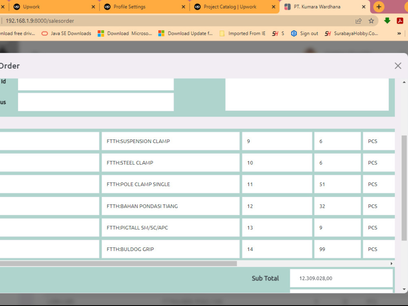Click the share page icon

coord(359,21)
